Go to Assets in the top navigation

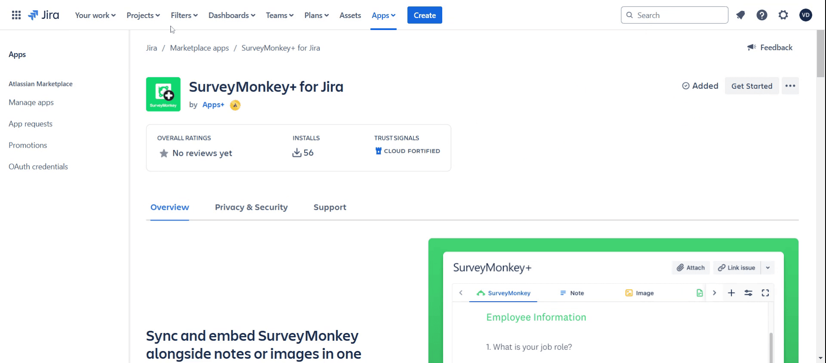coord(350,15)
